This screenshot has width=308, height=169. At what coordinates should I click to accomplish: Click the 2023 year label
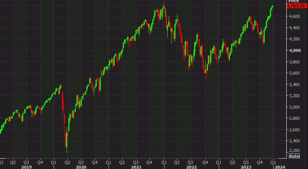[246, 167]
